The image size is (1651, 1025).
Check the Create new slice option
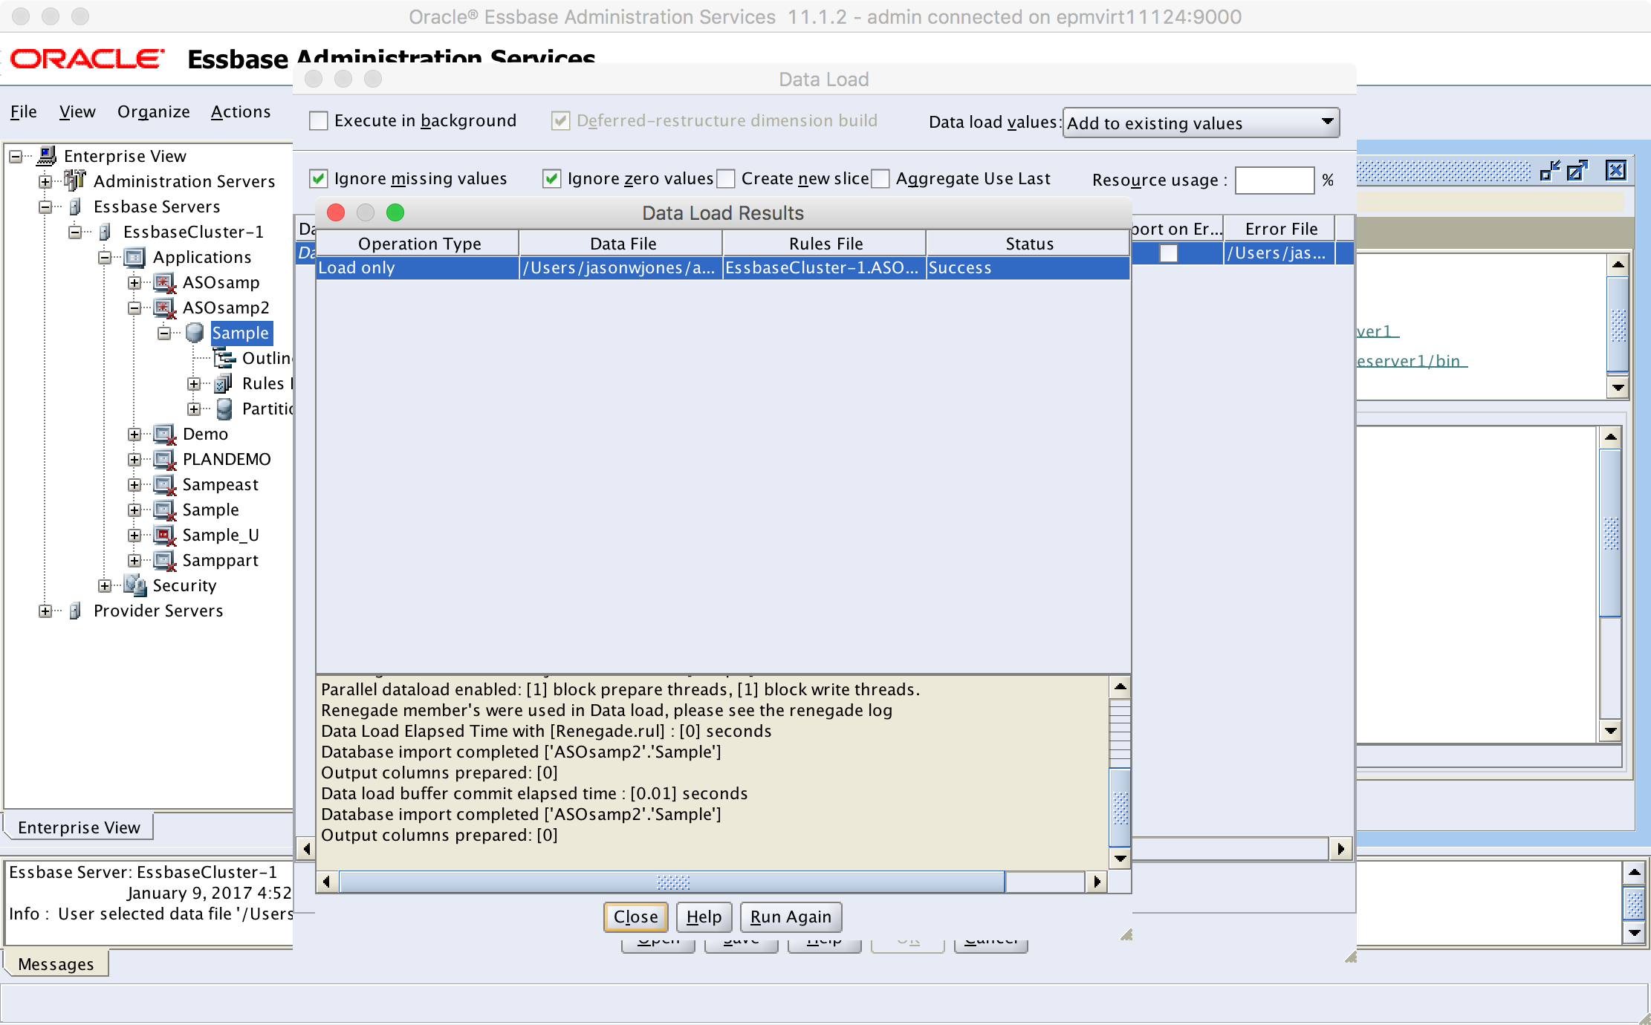[x=726, y=178]
